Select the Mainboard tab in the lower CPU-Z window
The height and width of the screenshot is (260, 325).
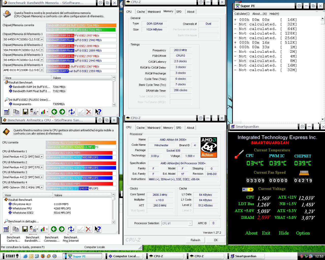(x=154, y=128)
